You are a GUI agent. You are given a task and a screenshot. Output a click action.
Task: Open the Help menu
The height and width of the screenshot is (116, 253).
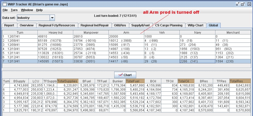coord(39,10)
